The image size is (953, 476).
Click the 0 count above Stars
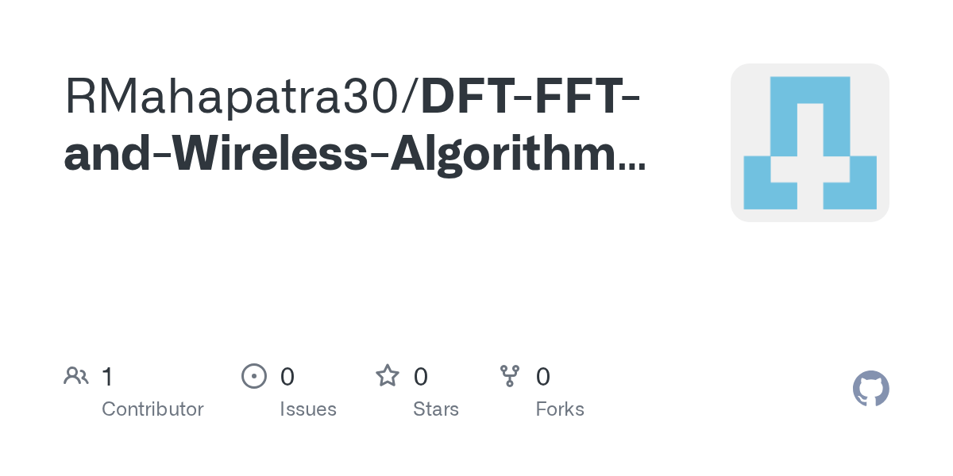(421, 377)
